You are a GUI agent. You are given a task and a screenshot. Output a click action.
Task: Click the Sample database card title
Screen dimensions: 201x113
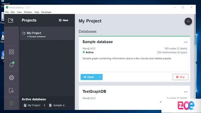point(98,42)
